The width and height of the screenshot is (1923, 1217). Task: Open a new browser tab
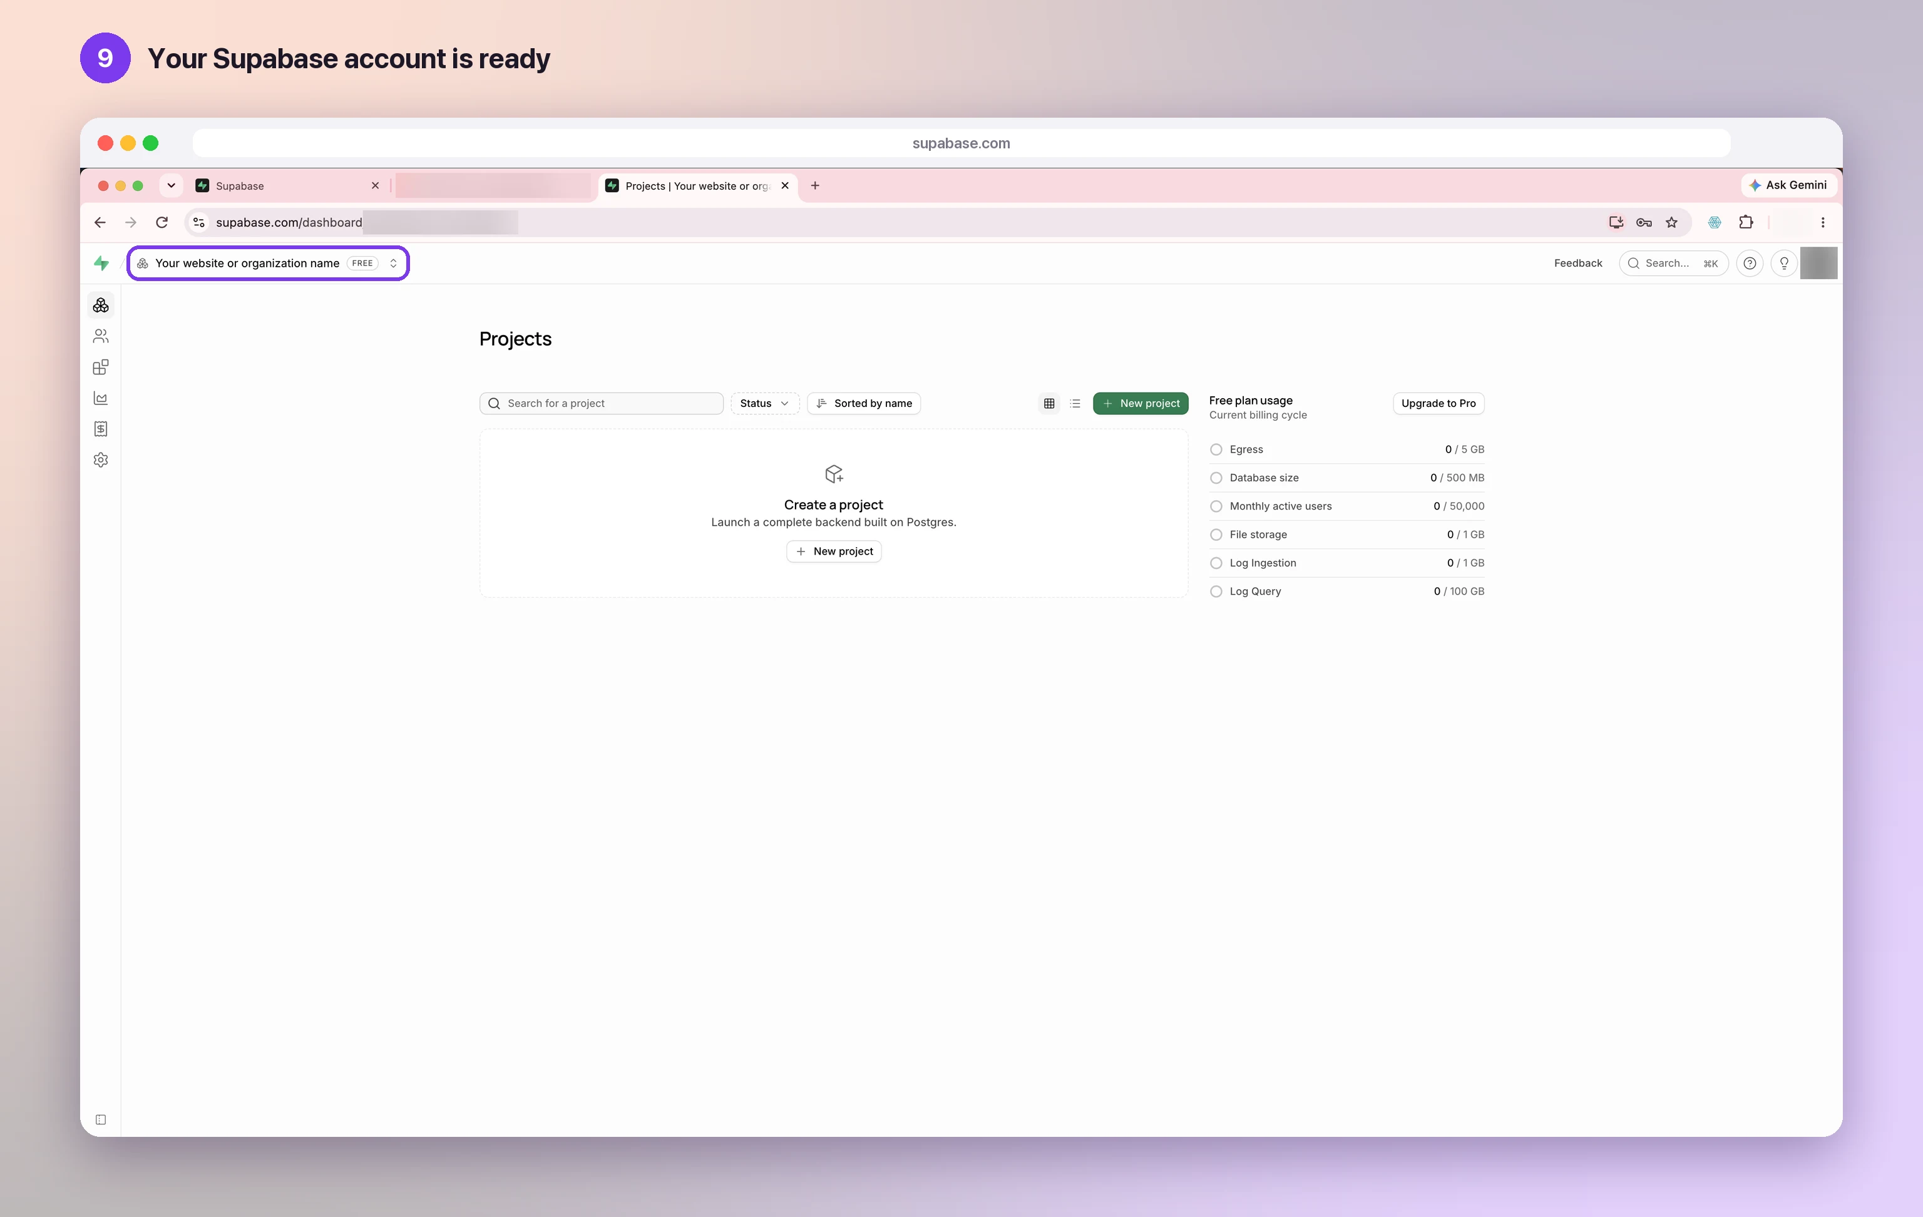(x=814, y=185)
